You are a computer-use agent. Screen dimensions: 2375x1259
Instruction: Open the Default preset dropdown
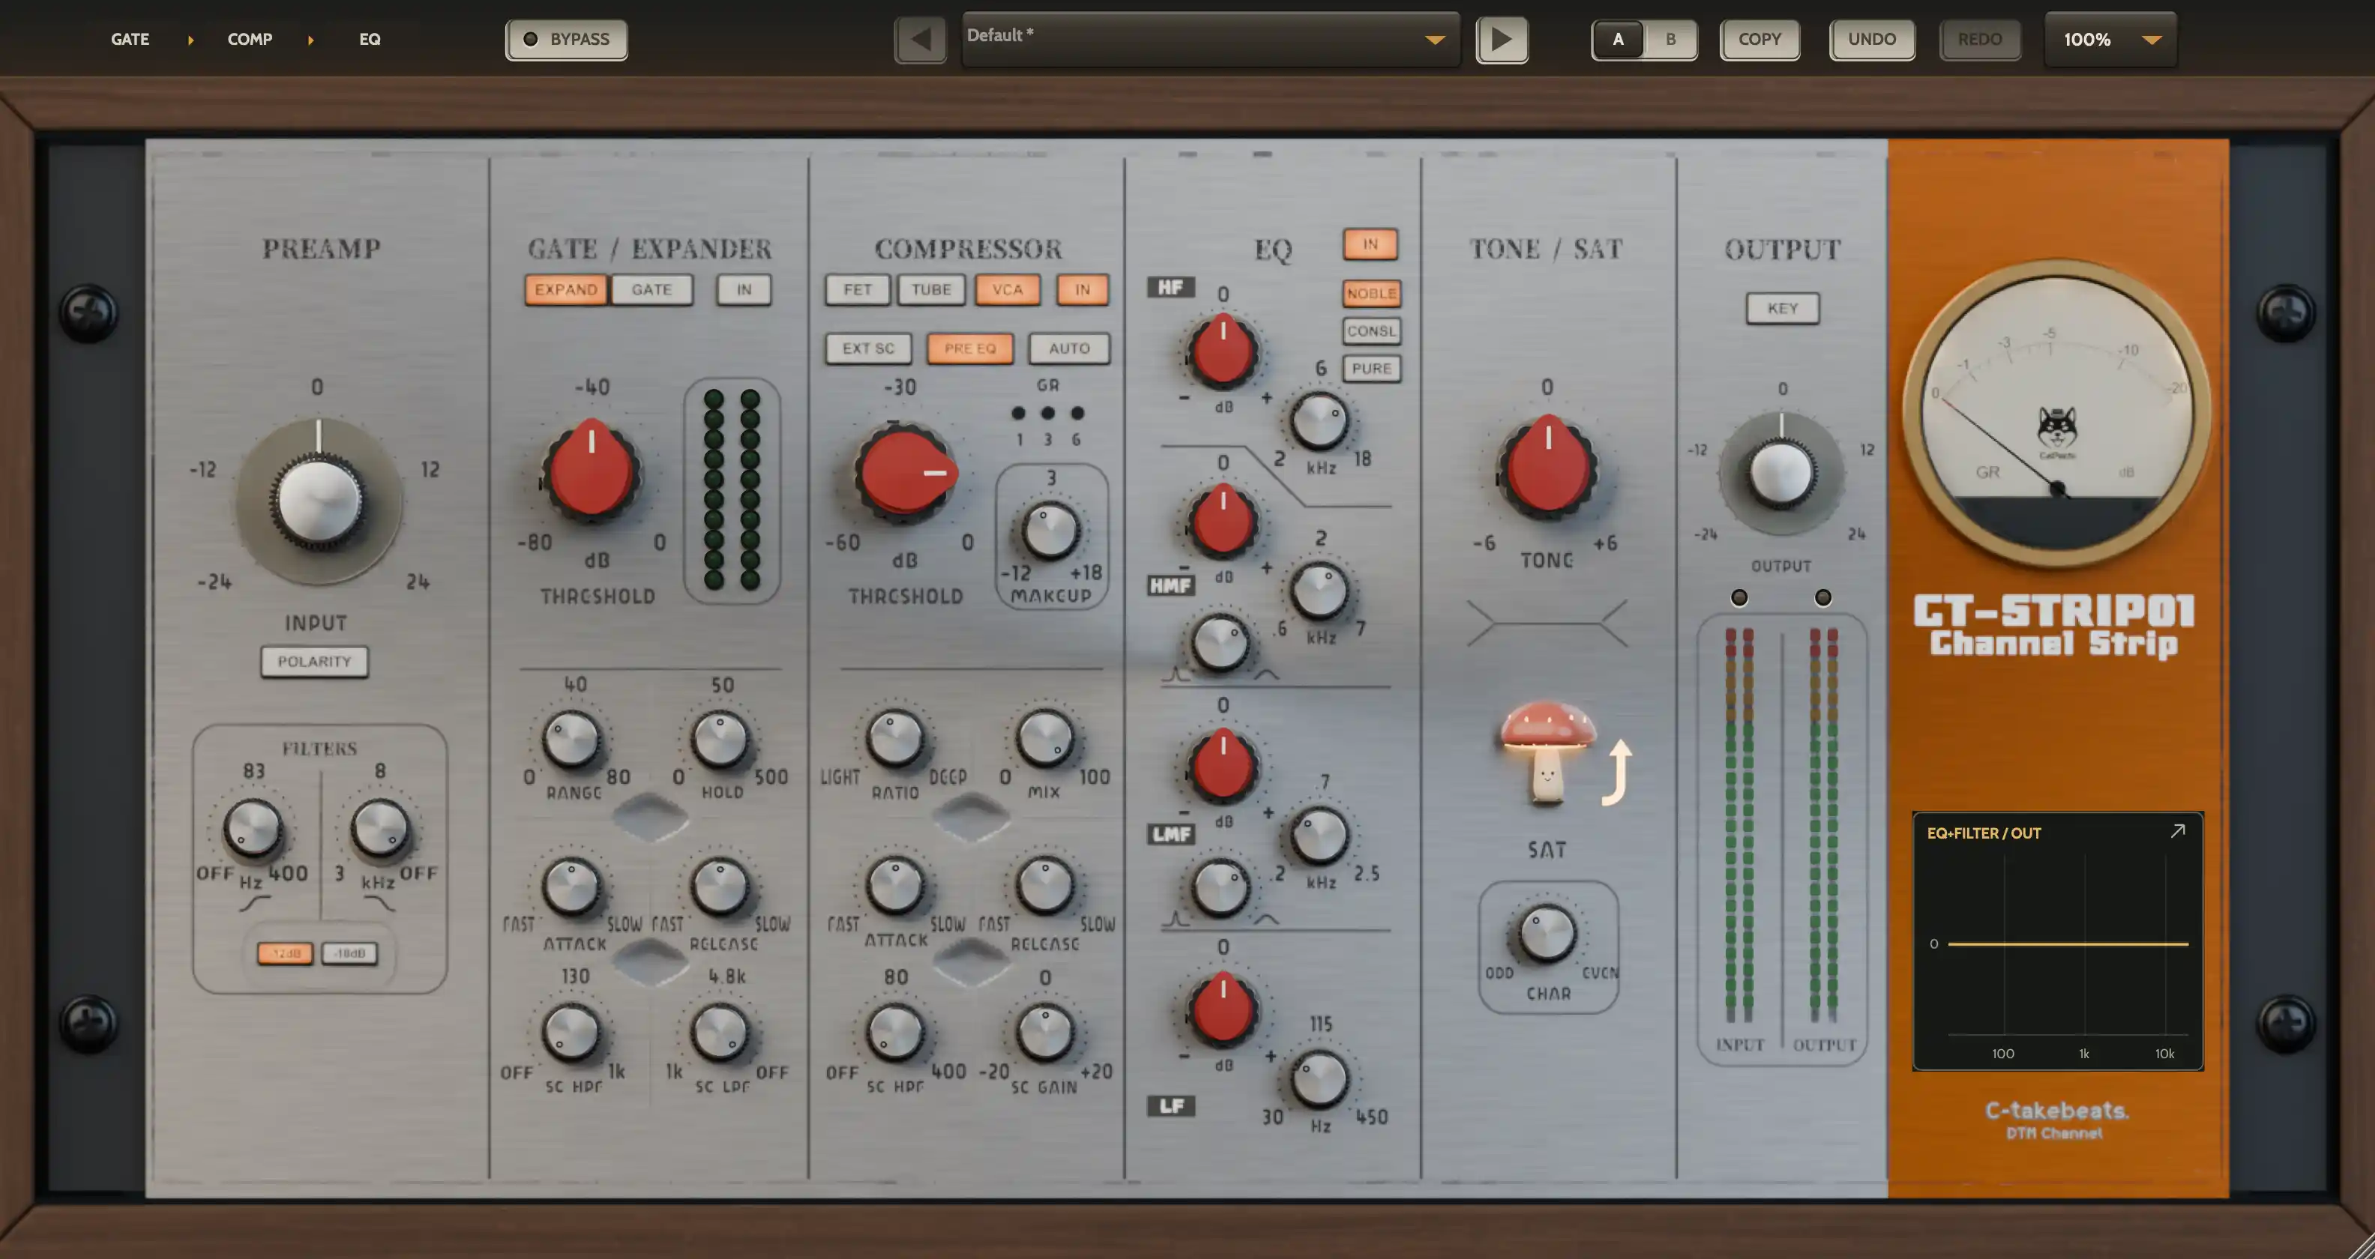coord(1211,39)
